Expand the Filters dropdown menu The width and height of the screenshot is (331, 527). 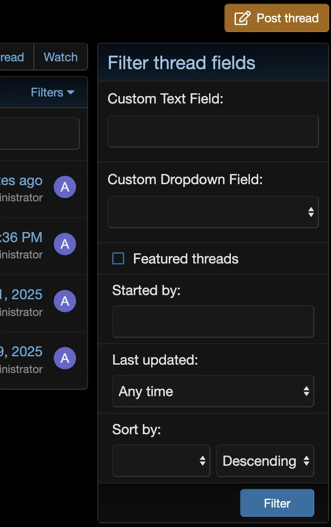[52, 92]
